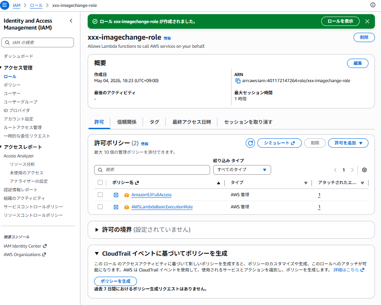The image size is (381, 305).
Task: Check the AmazonS3FullAccess row checkbox
Action: pyautogui.click(x=100, y=195)
